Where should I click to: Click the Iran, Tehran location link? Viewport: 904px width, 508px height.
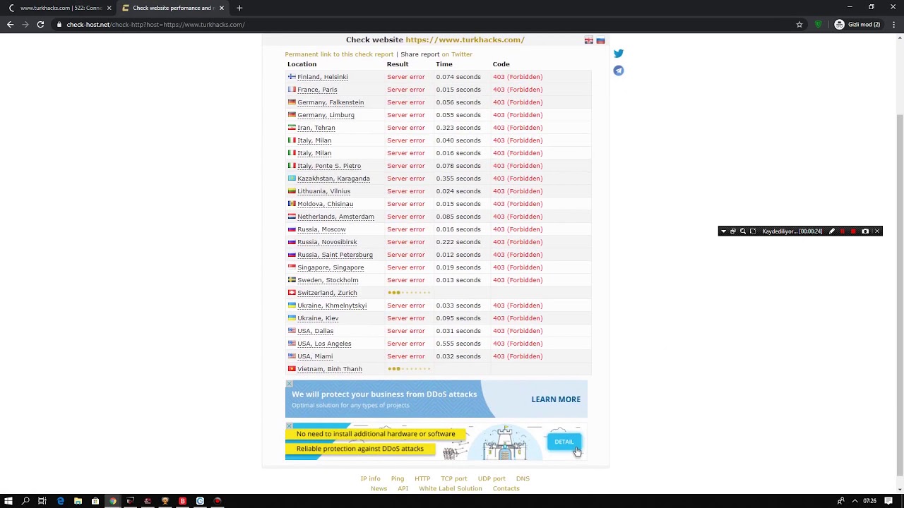tap(316, 128)
